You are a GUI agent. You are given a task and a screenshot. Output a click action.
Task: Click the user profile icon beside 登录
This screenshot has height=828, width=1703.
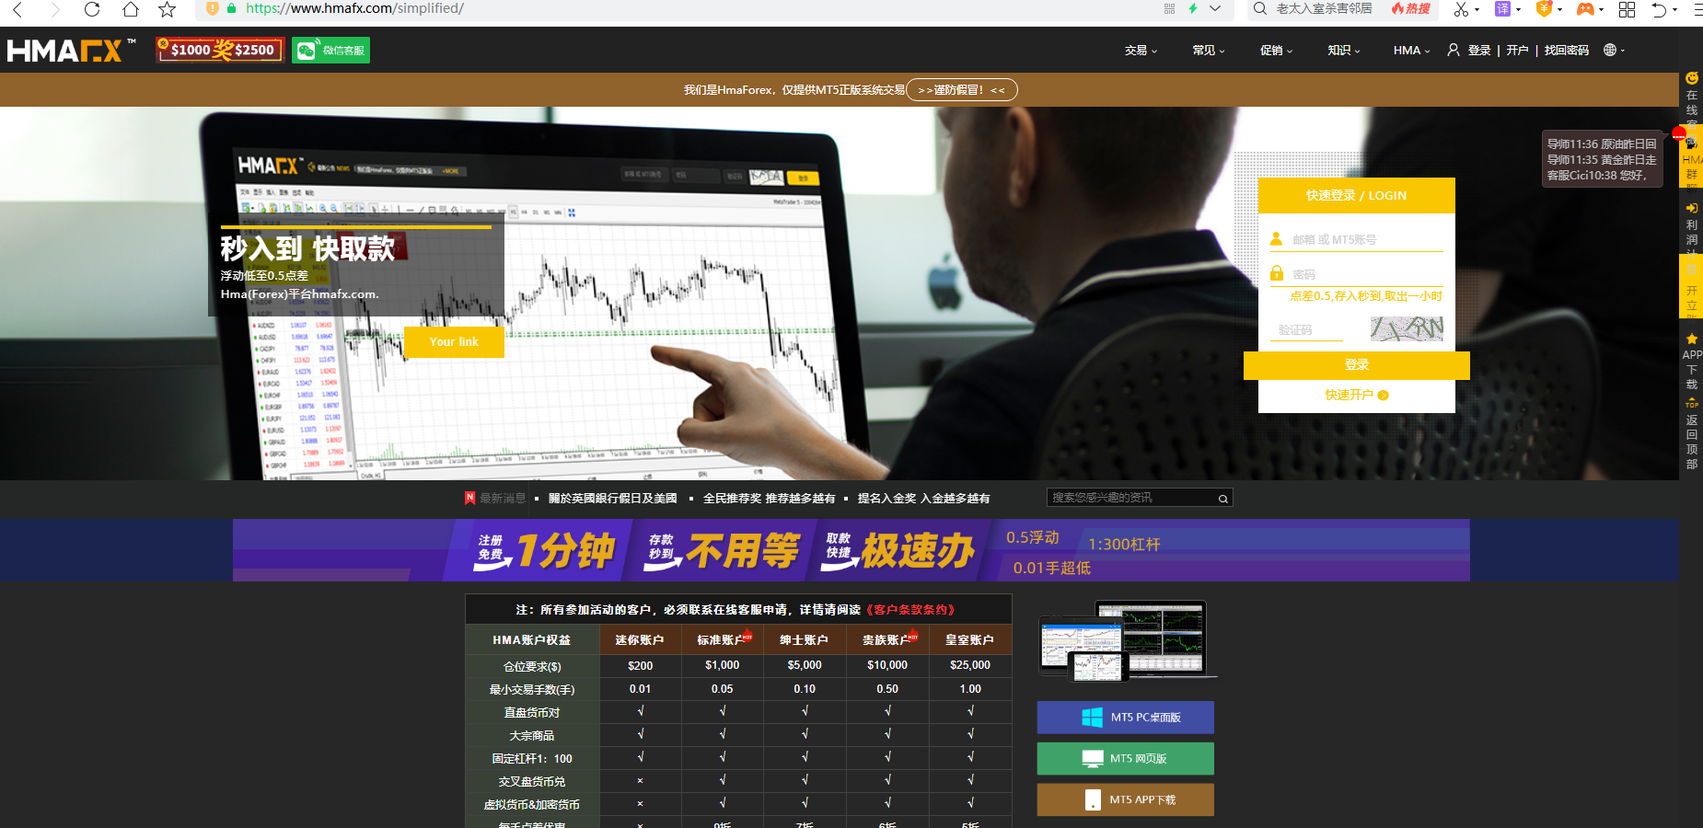[1454, 50]
